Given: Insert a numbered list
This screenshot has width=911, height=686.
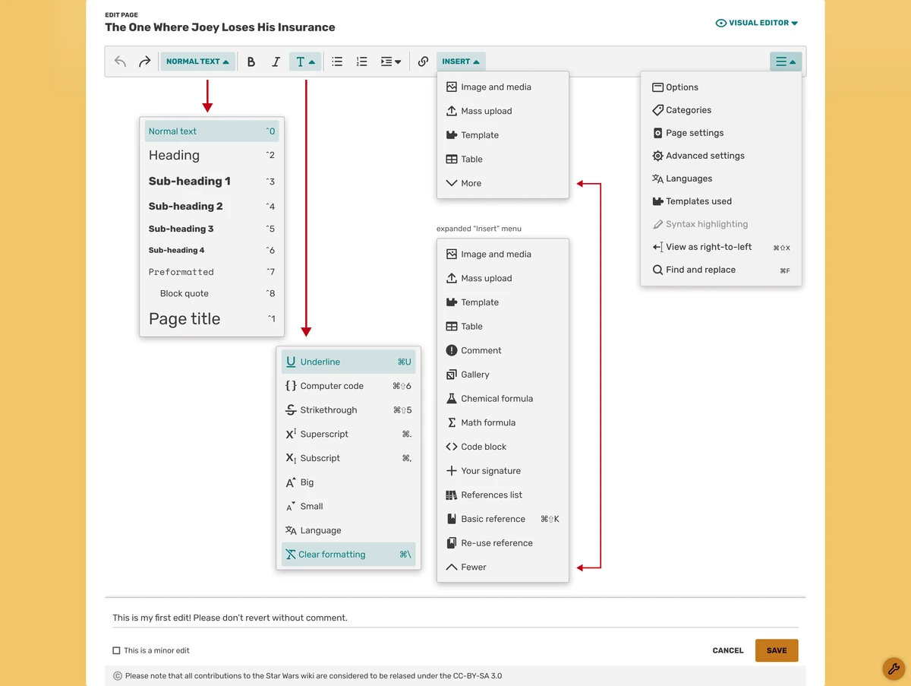Looking at the screenshot, I should [x=361, y=62].
